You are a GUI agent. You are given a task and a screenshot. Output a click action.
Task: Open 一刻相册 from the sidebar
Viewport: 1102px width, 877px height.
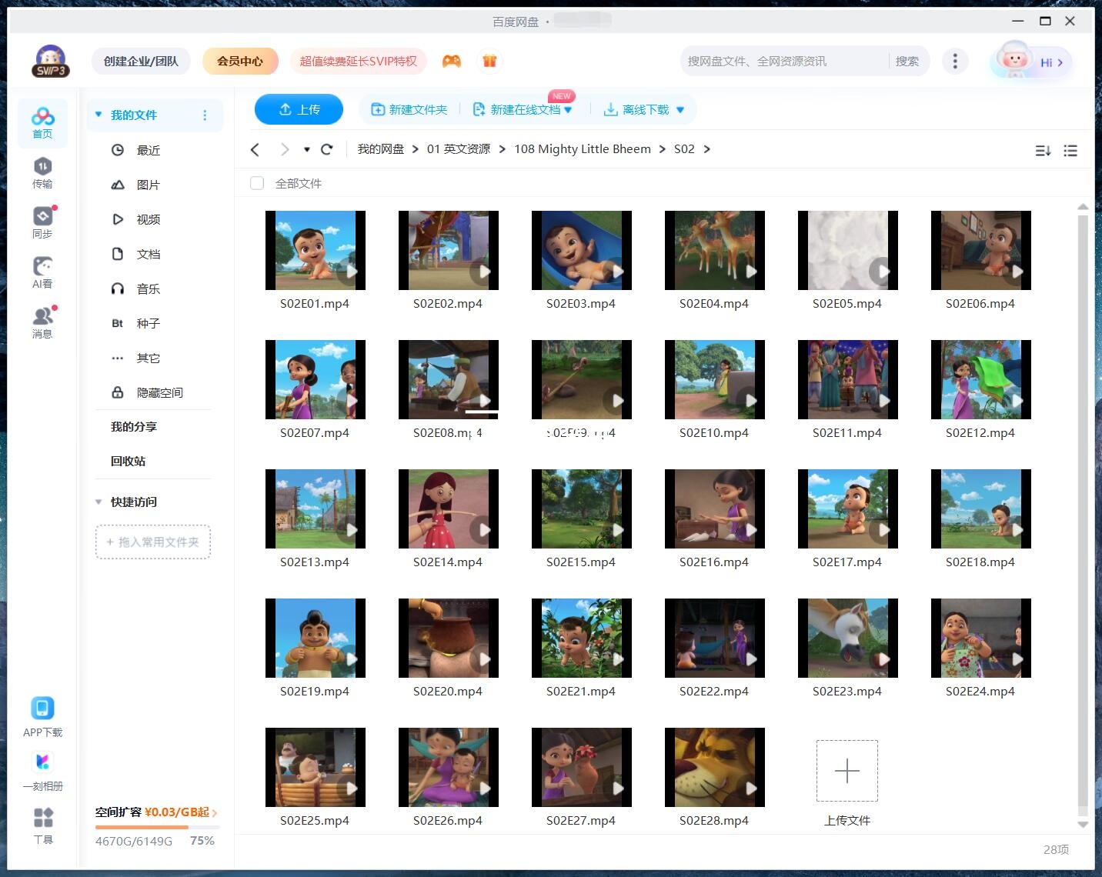43,765
